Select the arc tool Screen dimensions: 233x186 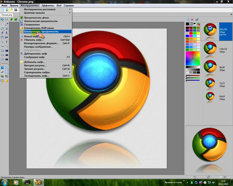[6, 47]
